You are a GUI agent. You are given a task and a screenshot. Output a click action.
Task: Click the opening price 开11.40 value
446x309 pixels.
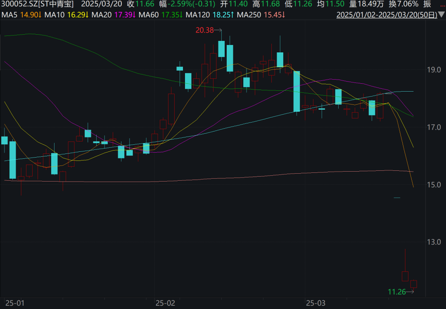(234, 4)
